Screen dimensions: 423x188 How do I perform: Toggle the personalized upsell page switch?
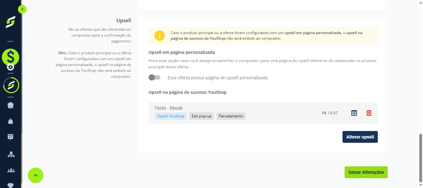pos(155,77)
